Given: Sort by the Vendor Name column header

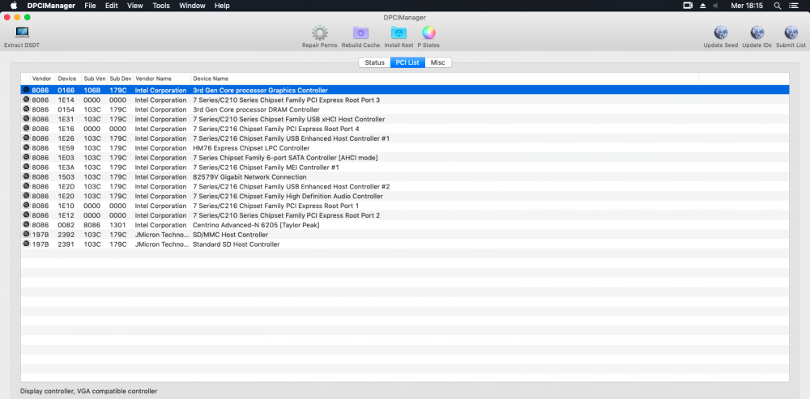Looking at the screenshot, I should (162, 79).
